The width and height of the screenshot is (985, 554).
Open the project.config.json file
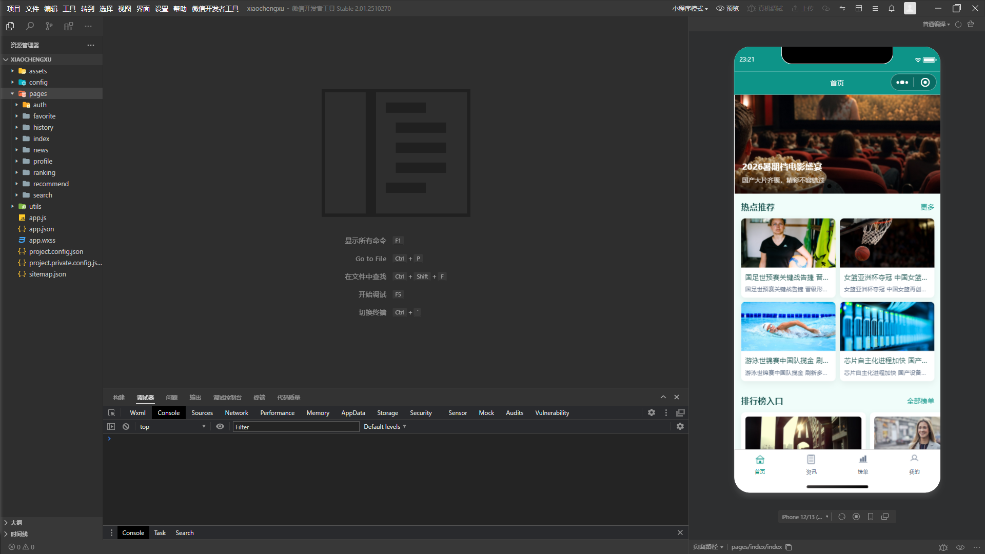(51, 251)
